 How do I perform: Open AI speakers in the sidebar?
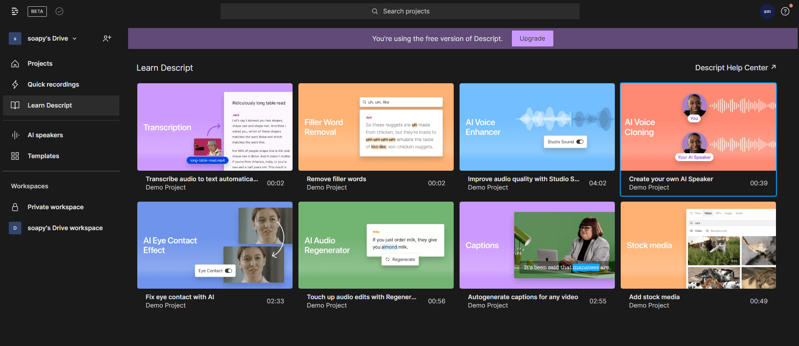tap(61, 135)
